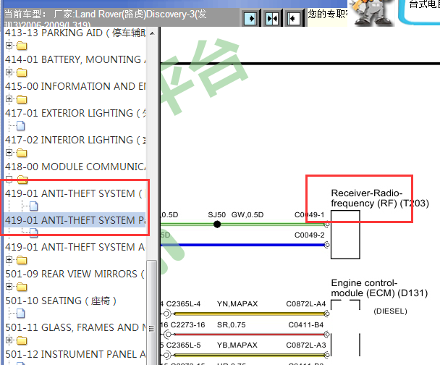Click Receiver-Radio-frequency (RF) (T203) label

[x=380, y=198]
